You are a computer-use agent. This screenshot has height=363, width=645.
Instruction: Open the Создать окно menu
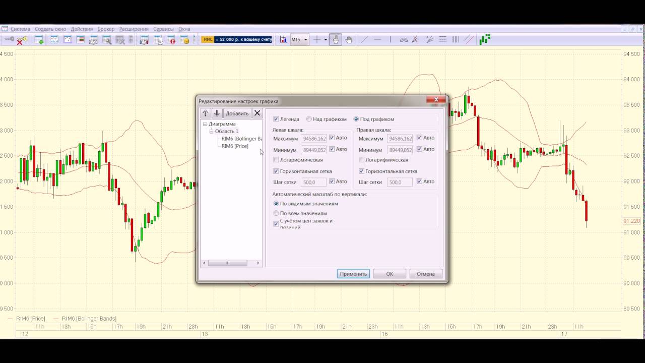tap(50, 29)
